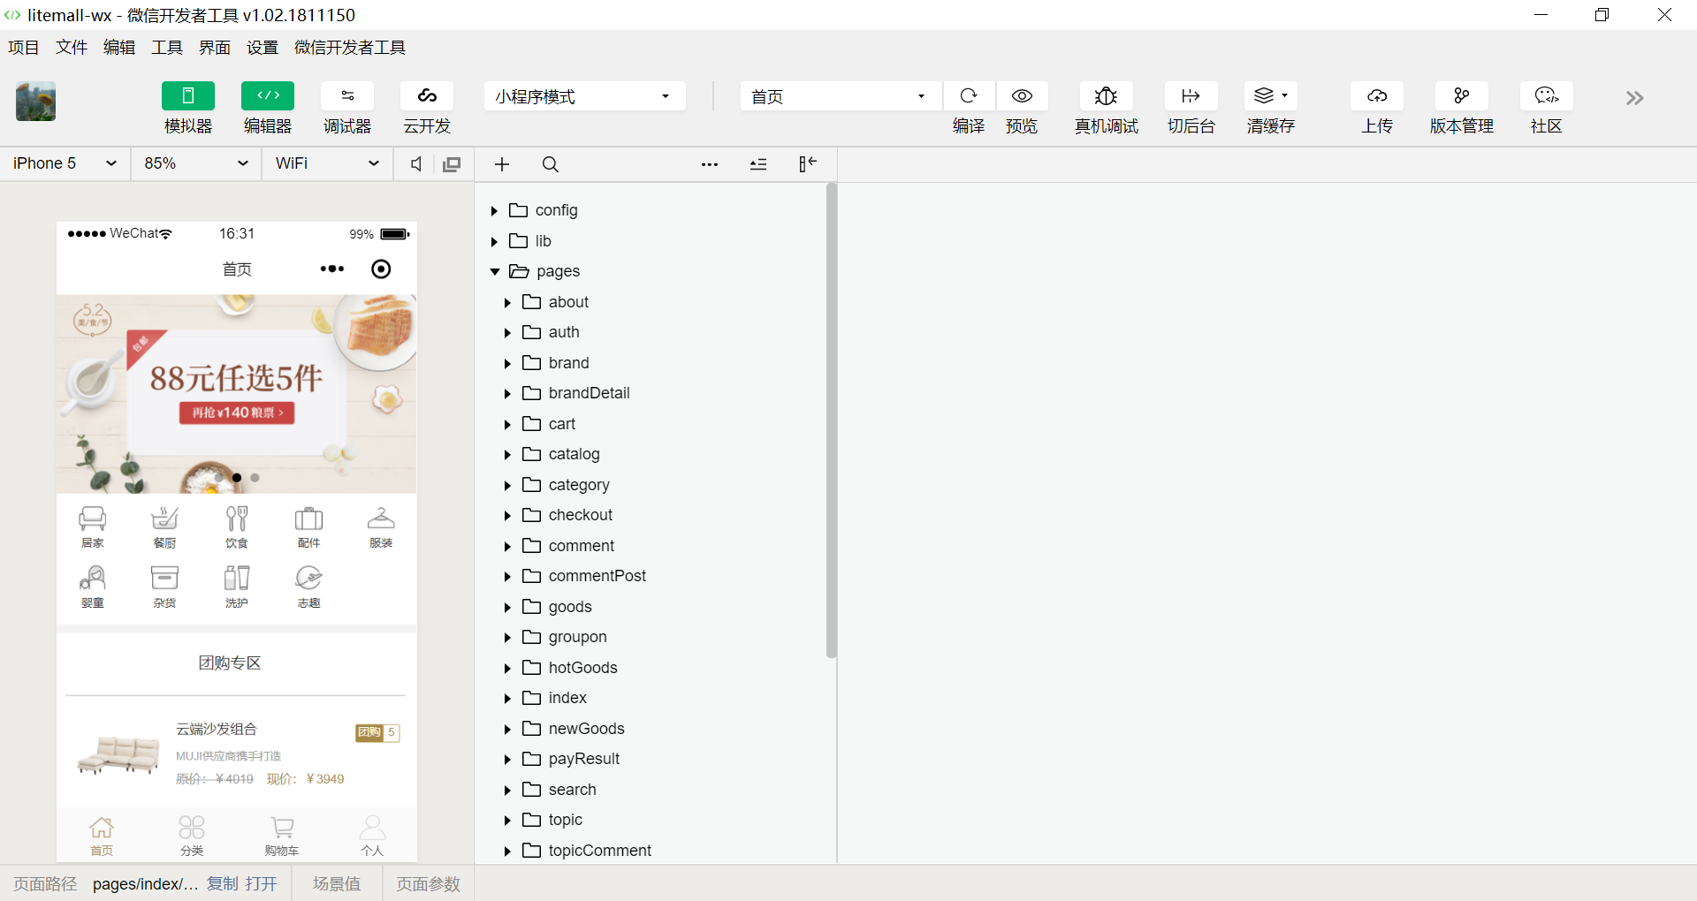
Task: Click the 场景值 button in status bar
Action: point(337,884)
